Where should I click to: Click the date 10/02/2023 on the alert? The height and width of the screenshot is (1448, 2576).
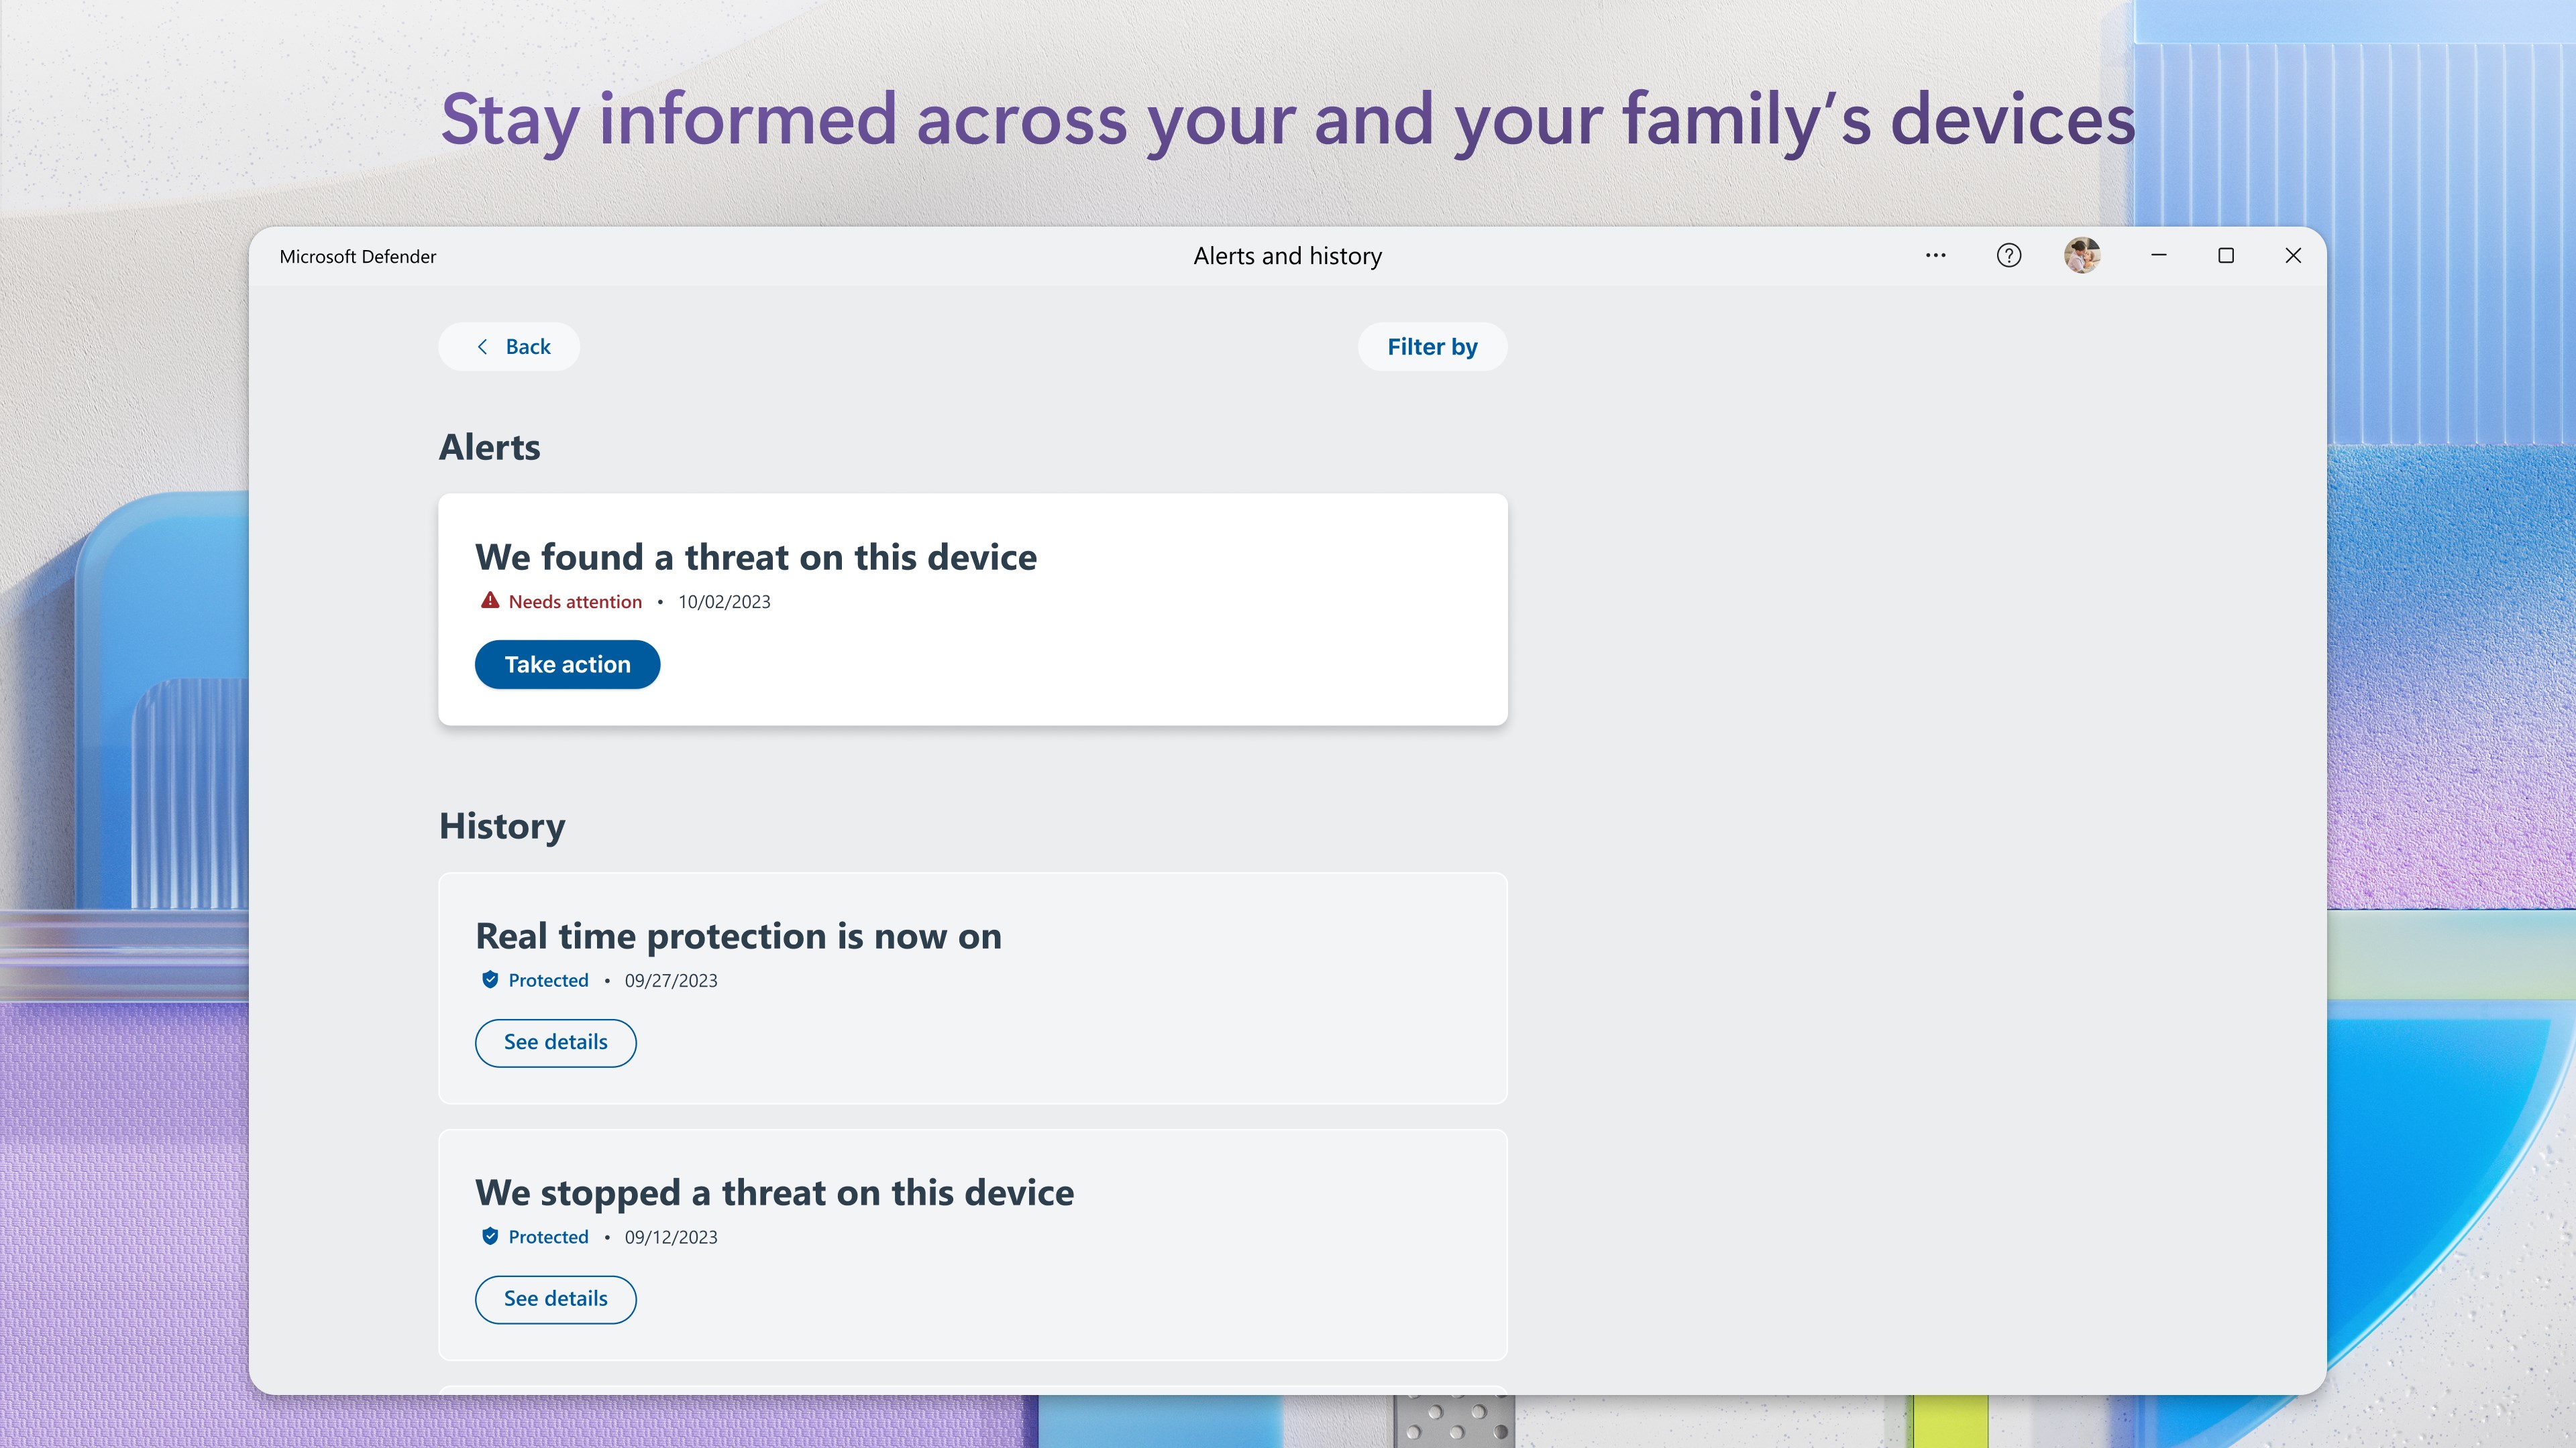pos(724,601)
